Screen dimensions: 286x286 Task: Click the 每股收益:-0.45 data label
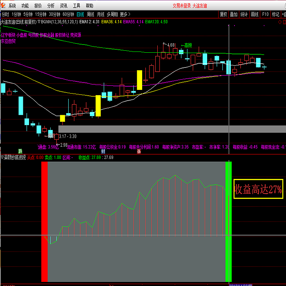click(245, 147)
